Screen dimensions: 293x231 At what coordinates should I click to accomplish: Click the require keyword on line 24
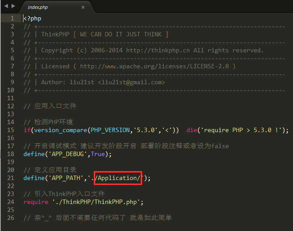(x=36, y=202)
